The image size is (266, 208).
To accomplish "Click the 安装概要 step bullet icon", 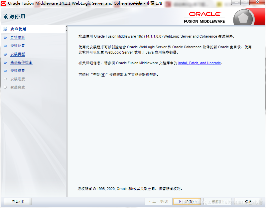I will 5,71.
